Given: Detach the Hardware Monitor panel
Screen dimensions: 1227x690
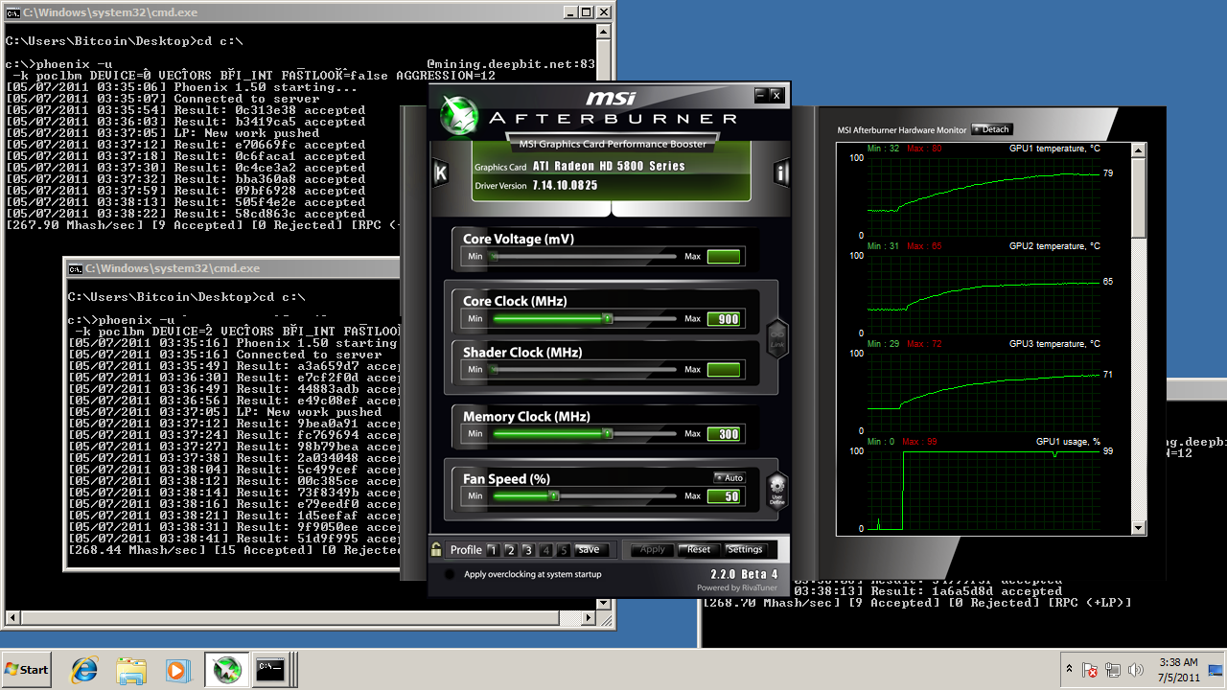Looking at the screenshot, I should [992, 129].
